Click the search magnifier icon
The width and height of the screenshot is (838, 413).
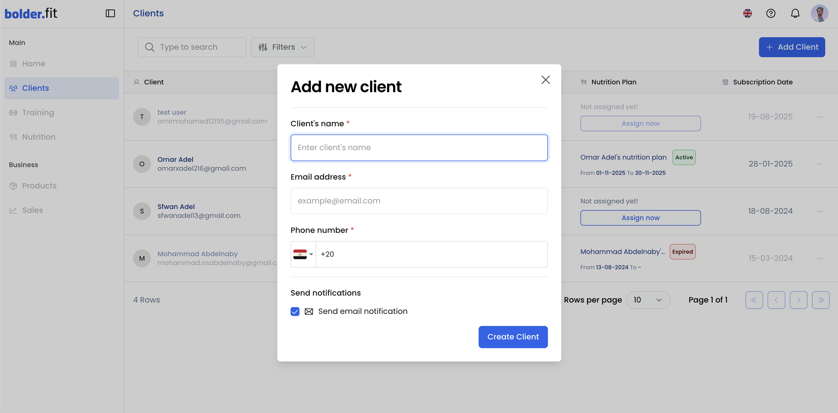(149, 47)
